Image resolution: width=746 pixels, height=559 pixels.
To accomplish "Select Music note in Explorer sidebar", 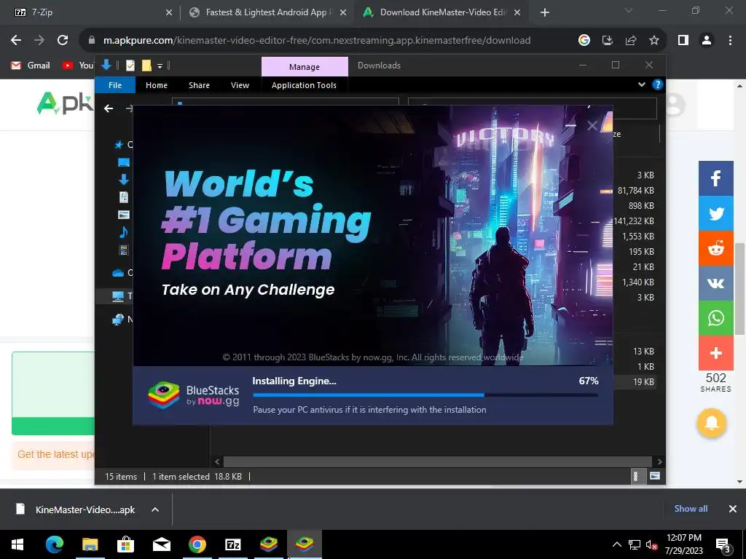I will [x=124, y=232].
